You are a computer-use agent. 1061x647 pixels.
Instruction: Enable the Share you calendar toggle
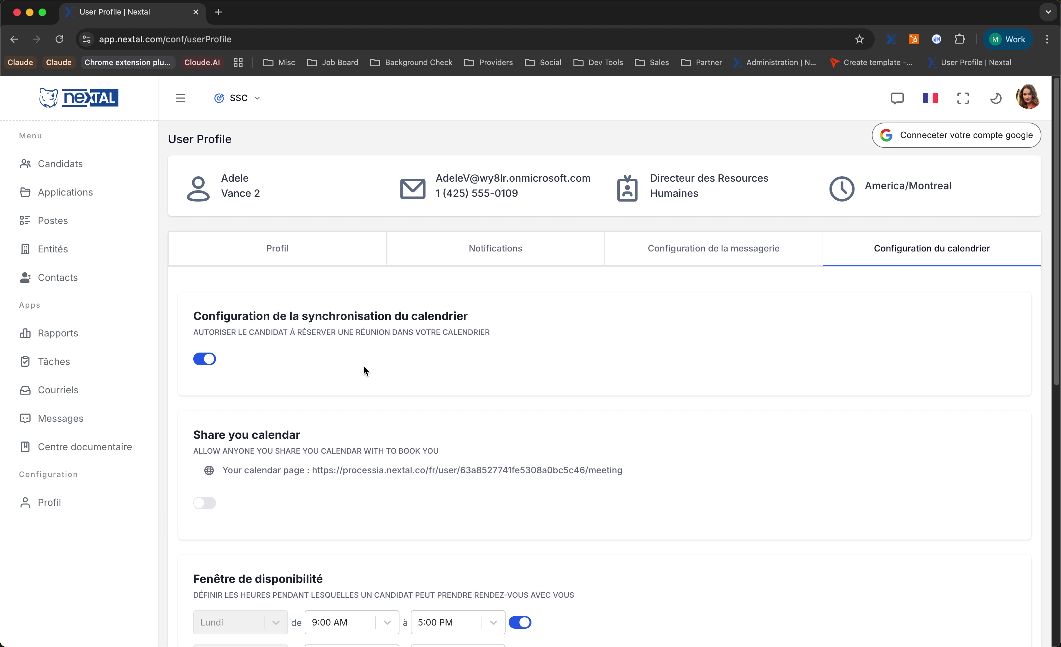pos(205,503)
